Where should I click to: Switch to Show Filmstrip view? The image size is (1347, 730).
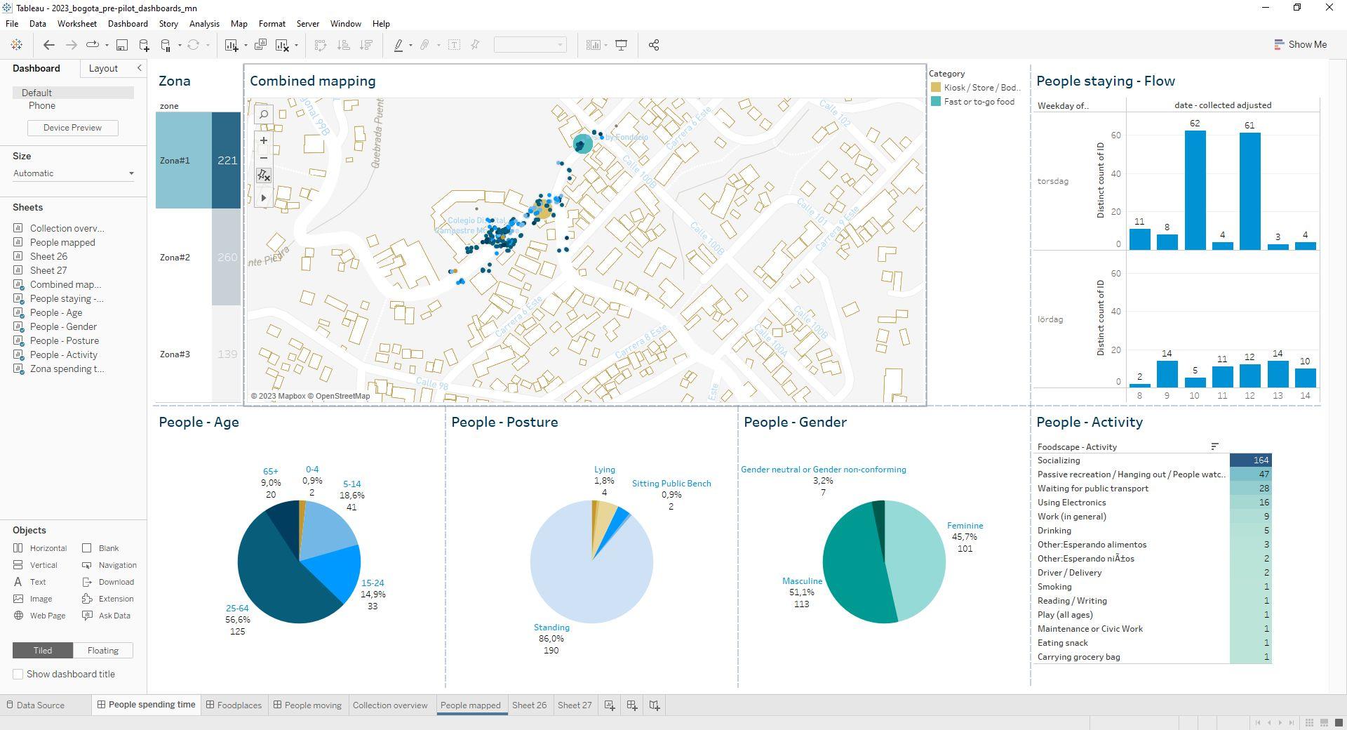tap(1324, 723)
